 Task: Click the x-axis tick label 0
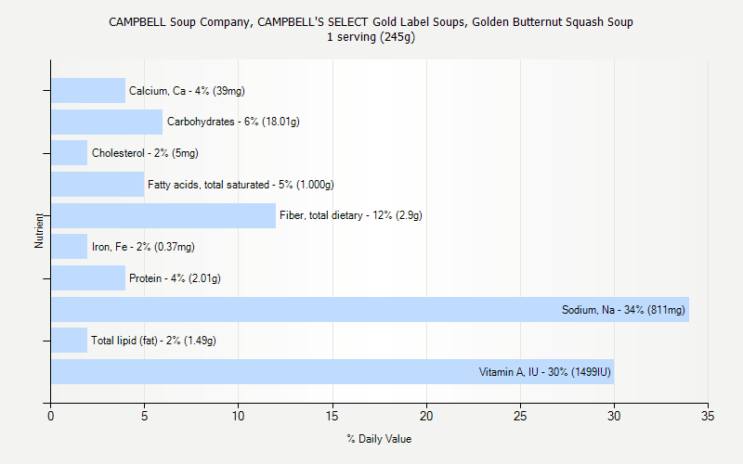[x=51, y=417]
